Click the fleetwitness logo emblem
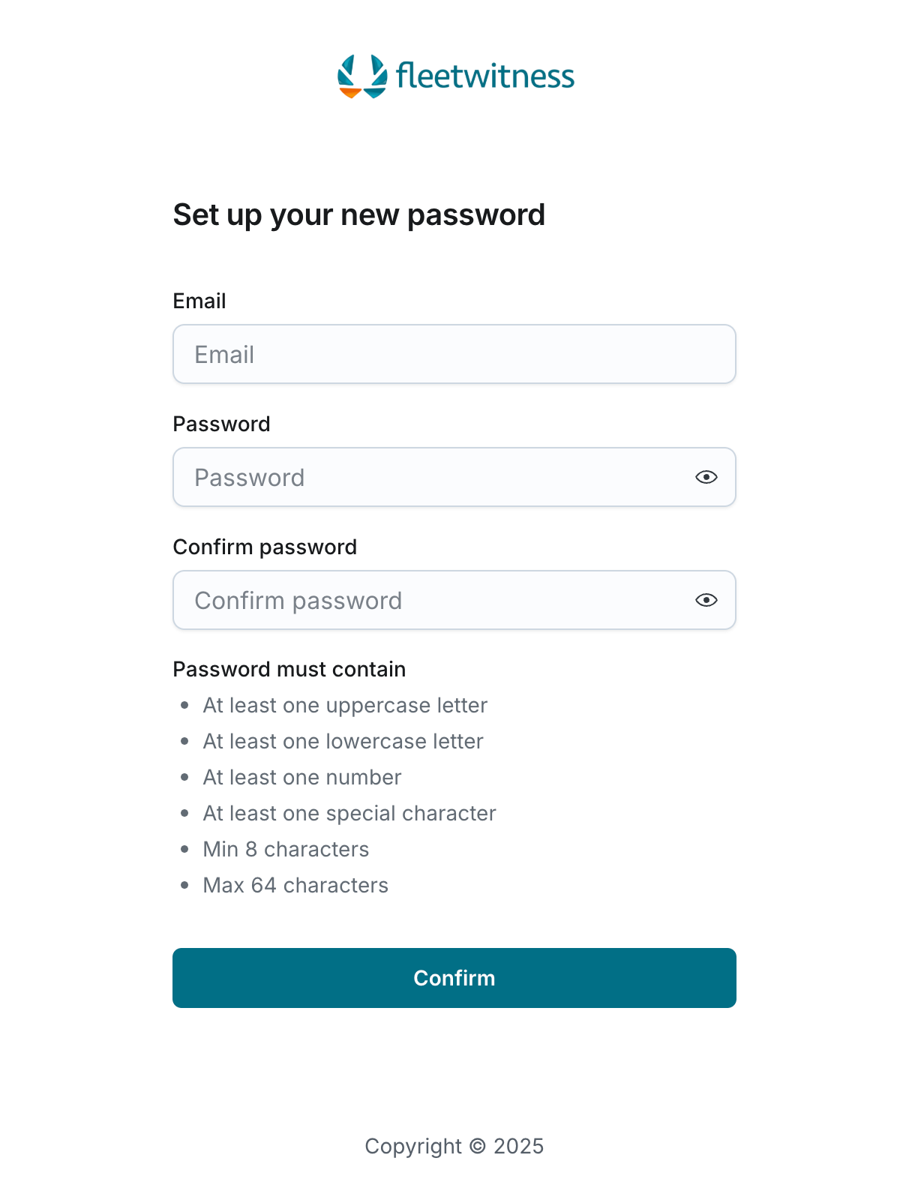The width and height of the screenshot is (909, 1191). tap(362, 76)
